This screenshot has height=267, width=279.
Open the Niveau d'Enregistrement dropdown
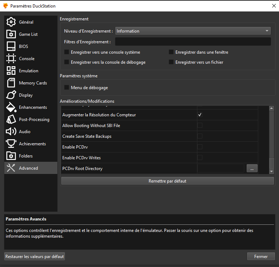(x=193, y=31)
